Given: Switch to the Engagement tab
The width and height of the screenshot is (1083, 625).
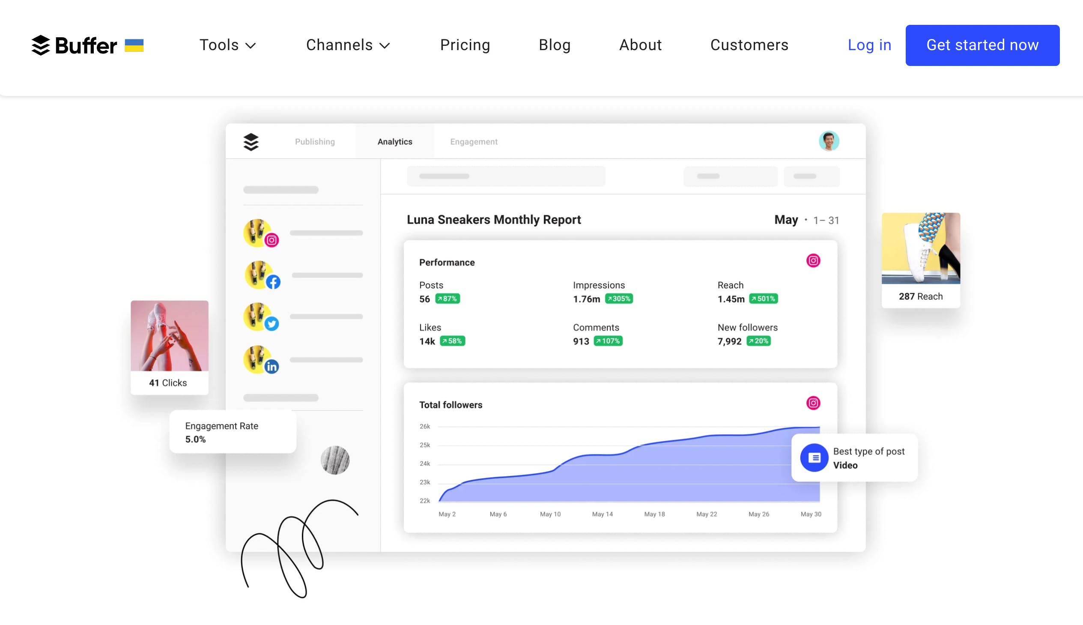Looking at the screenshot, I should tap(474, 141).
